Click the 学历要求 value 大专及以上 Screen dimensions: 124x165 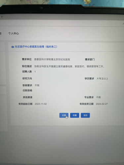pyautogui.click(x=102, y=79)
